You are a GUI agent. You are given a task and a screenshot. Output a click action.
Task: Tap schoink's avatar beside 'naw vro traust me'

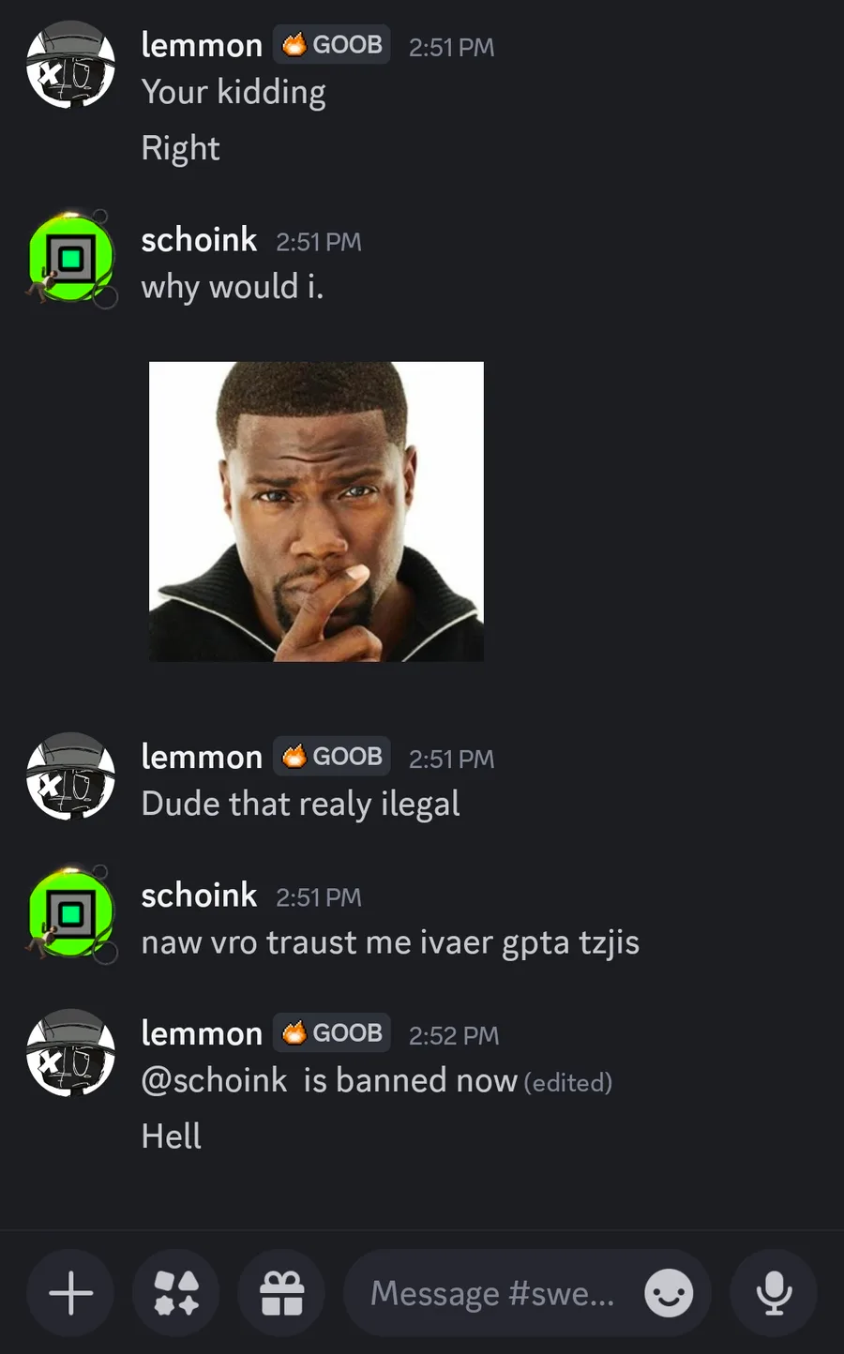click(71, 914)
